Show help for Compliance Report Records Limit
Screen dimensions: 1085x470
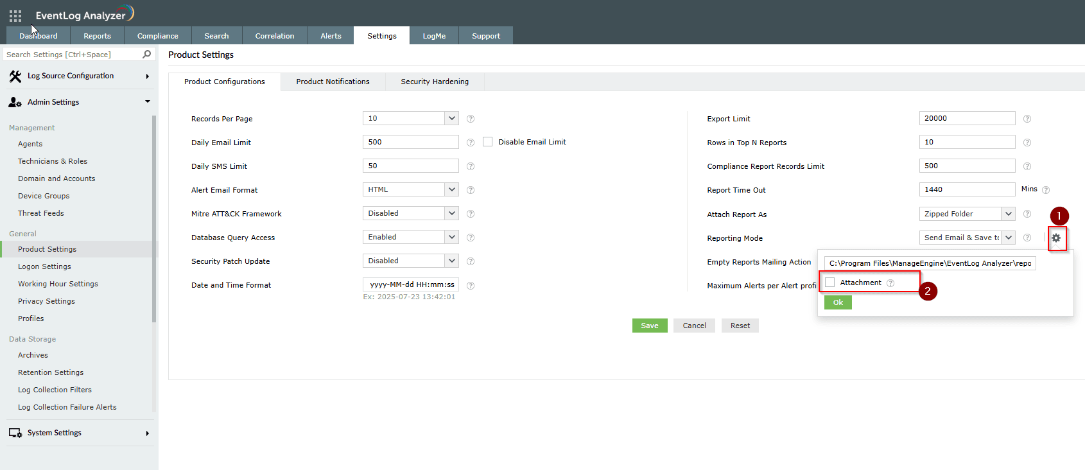pos(1027,166)
